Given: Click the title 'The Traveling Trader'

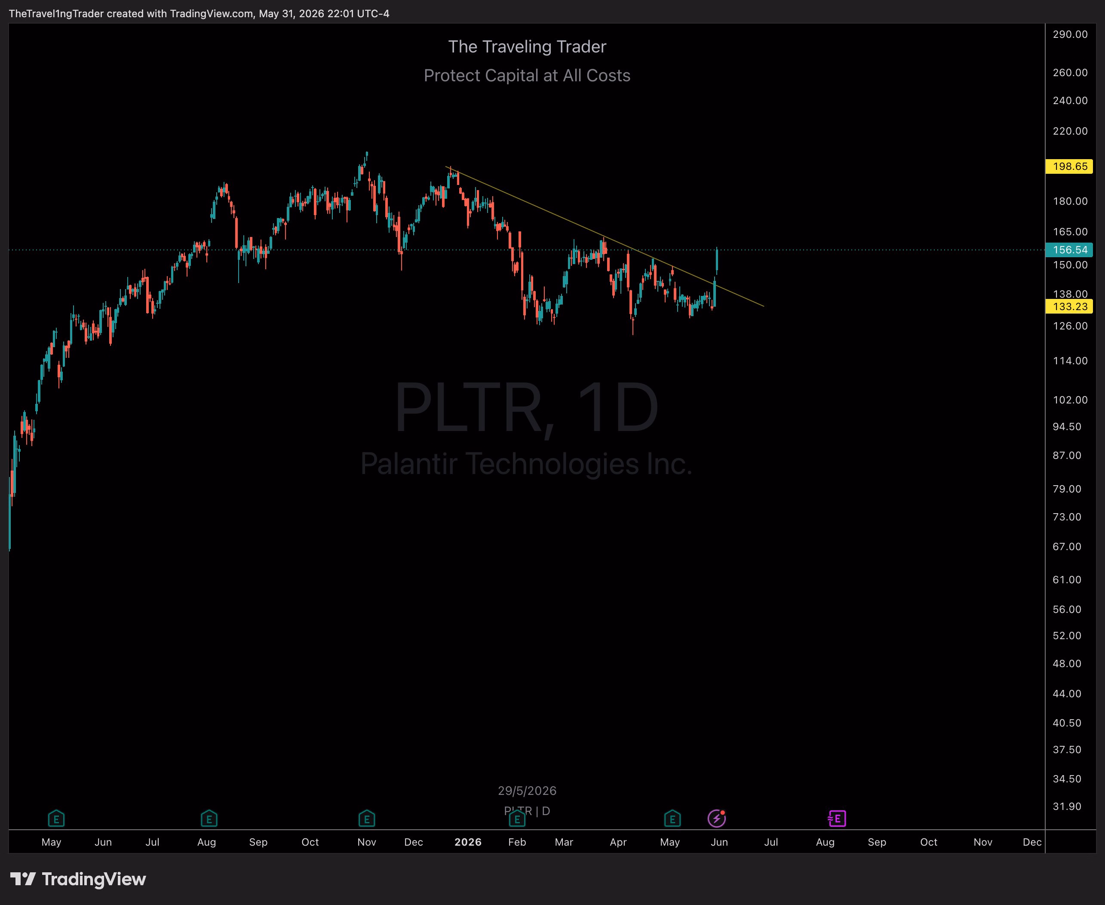Looking at the screenshot, I should point(527,47).
